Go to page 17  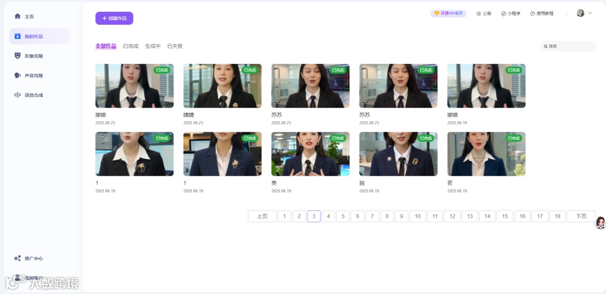[x=540, y=217]
